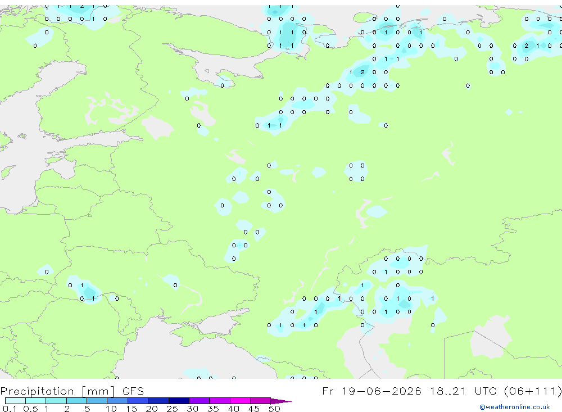Click the '25' legend scale label
562x412 pixels.
172,409
